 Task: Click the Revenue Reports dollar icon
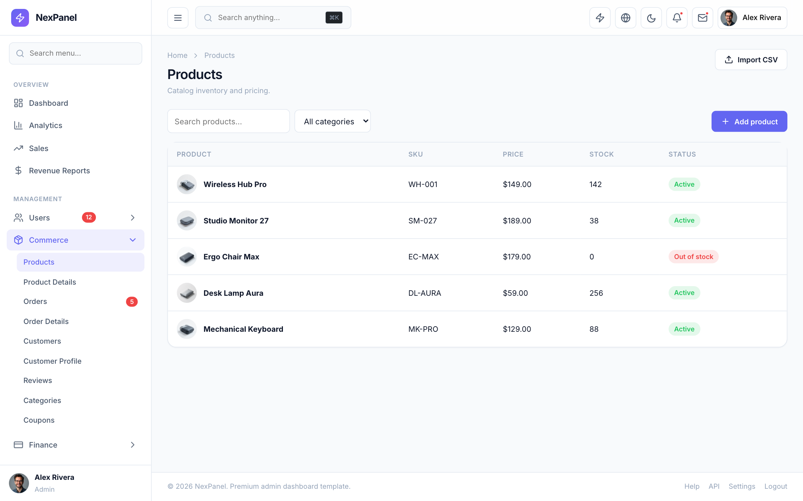coord(18,170)
